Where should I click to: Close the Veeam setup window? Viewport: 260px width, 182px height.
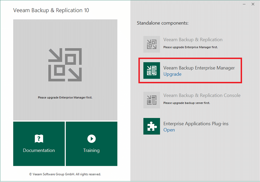253,4
